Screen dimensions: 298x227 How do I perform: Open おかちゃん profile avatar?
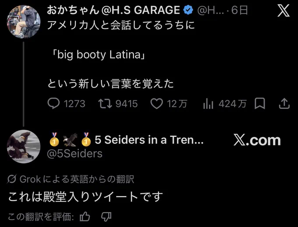[23, 21]
